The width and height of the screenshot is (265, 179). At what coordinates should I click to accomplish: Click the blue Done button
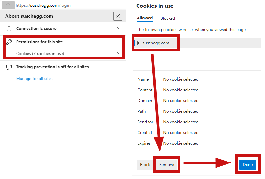pyautogui.click(x=248, y=165)
